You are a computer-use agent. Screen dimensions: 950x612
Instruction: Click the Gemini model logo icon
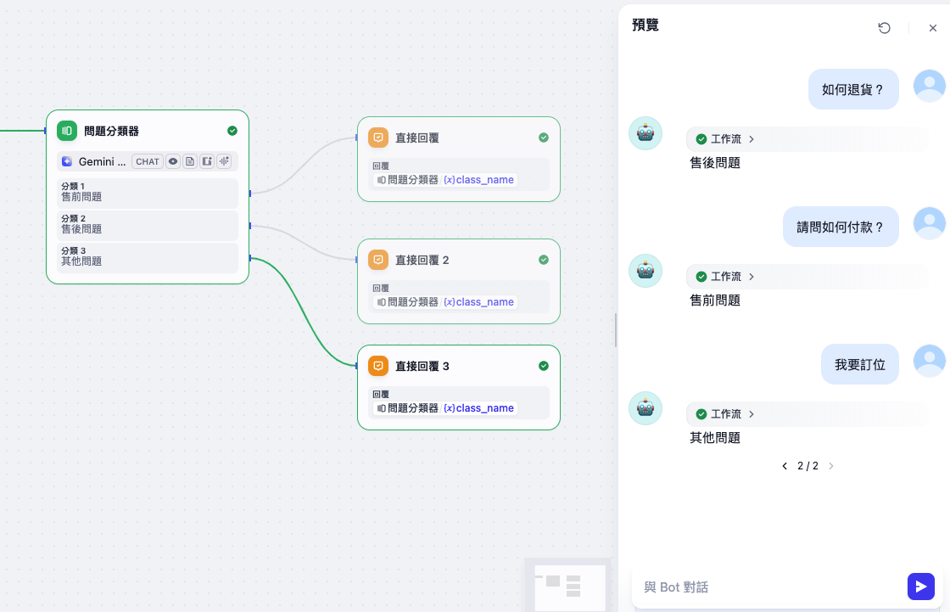[x=67, y=161]
